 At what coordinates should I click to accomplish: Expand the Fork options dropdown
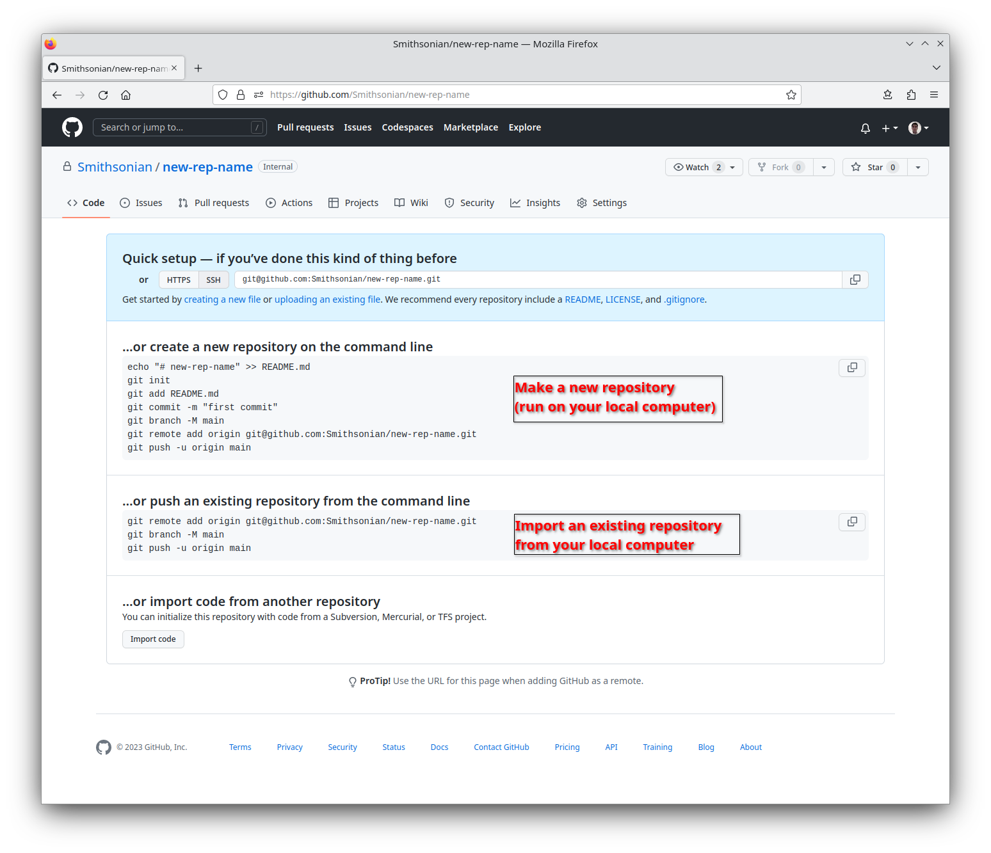[x=824, y=168]
